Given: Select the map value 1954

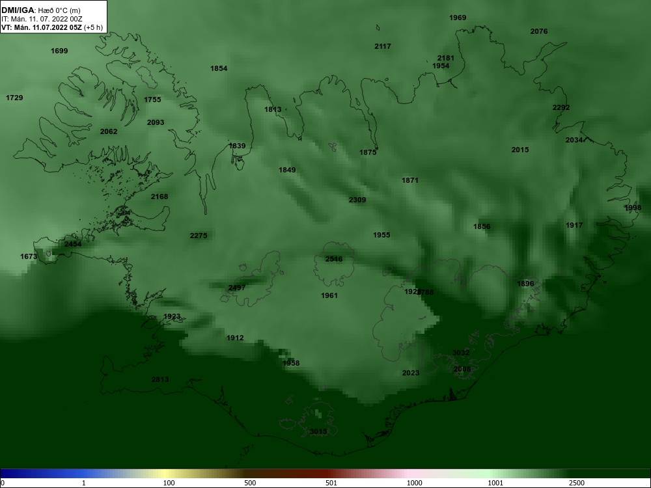Looking at the screenshot, I should [441, 66].
